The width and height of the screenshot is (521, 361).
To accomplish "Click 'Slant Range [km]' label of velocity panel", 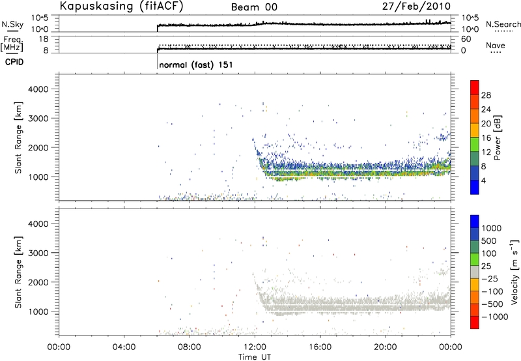I will coord(19,272).
